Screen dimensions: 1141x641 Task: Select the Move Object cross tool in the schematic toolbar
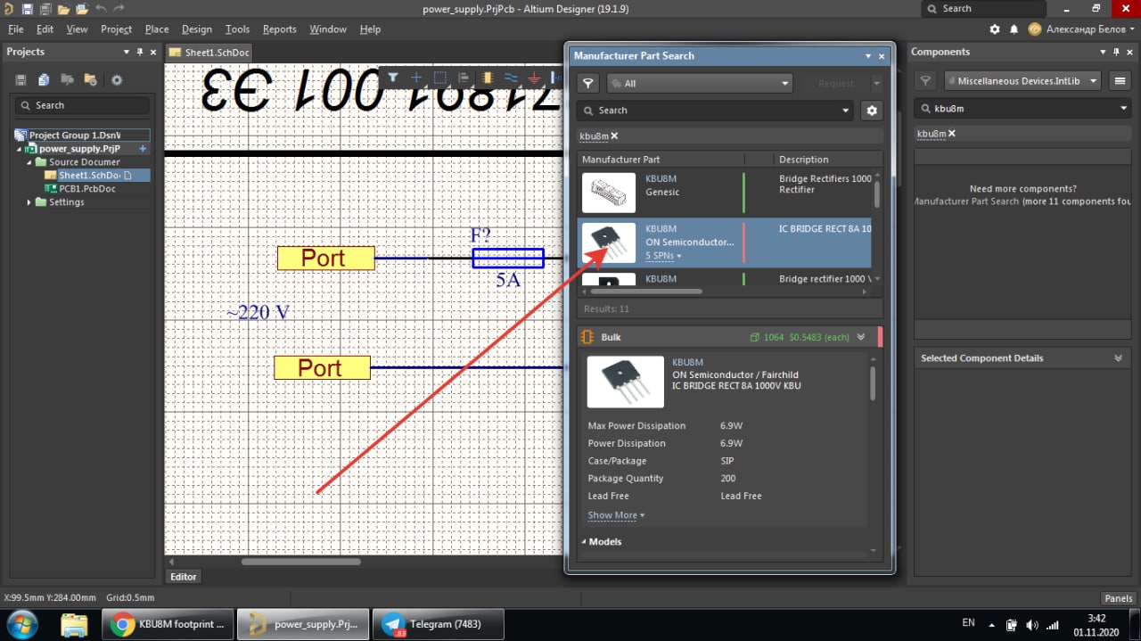point(416,78)
